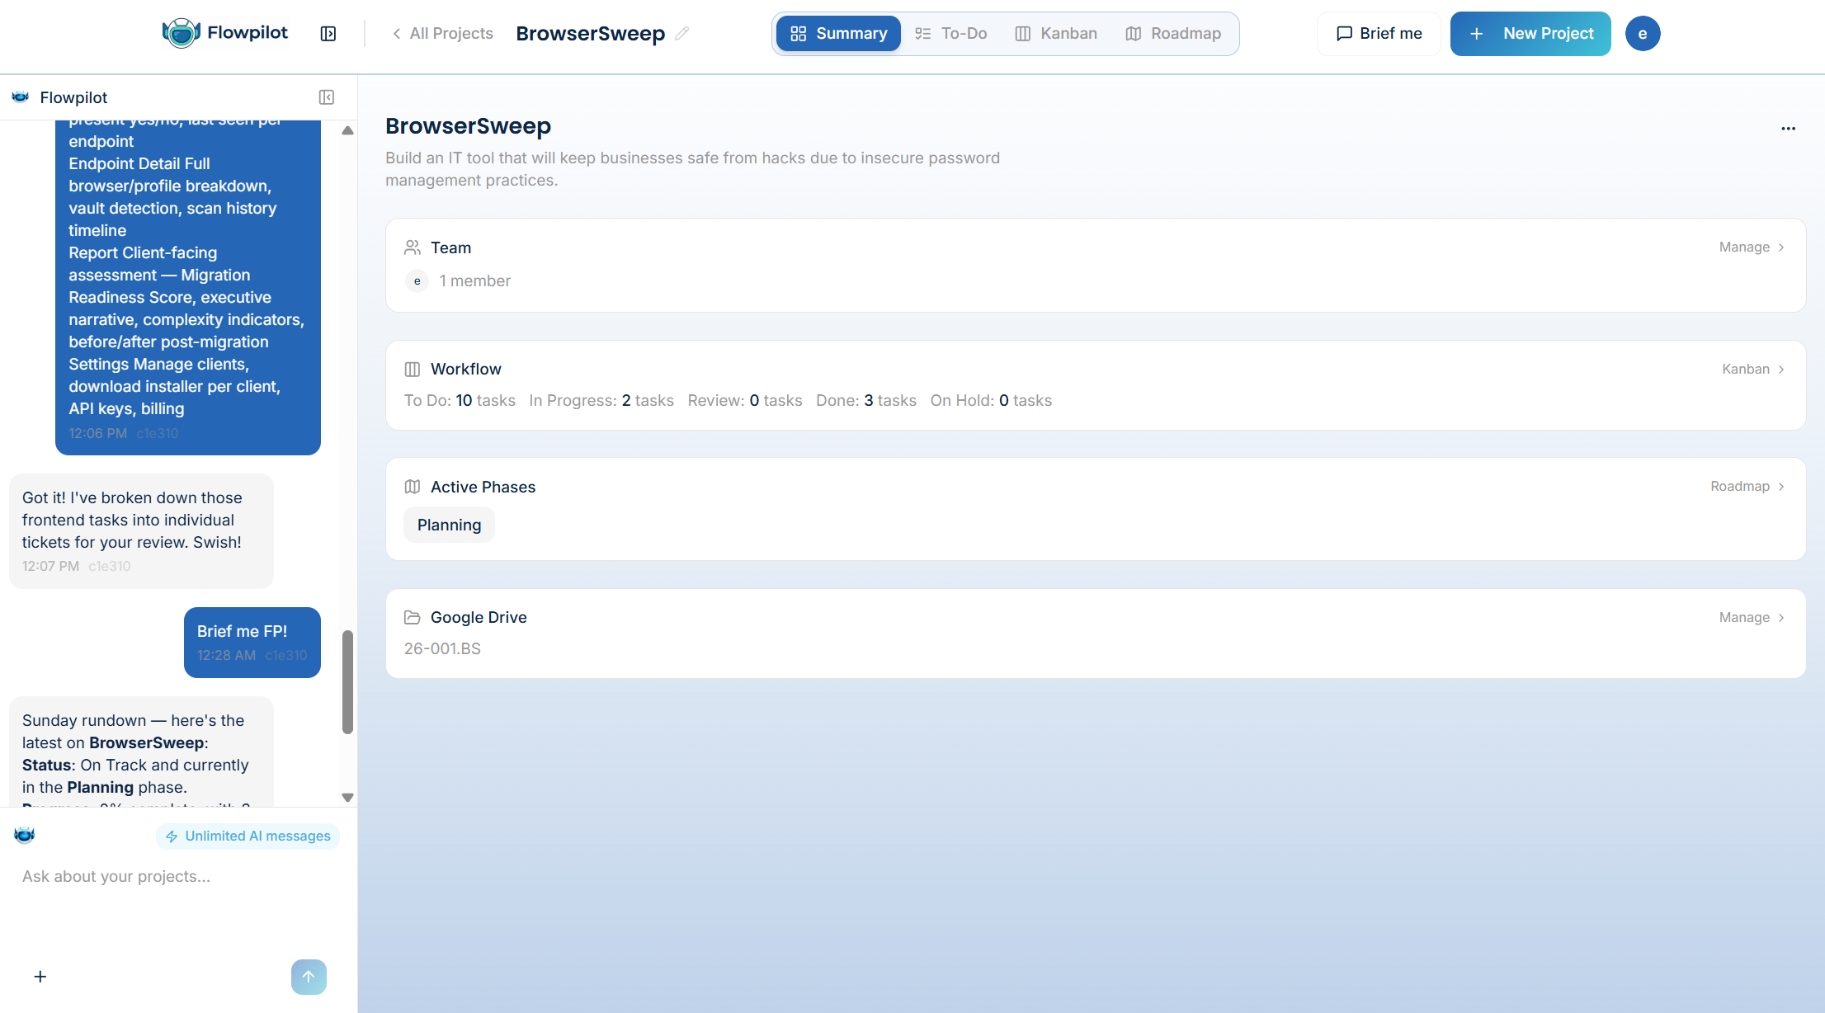The height and width of the screenshot is (1013, 1825).
Task: Collapse the Flowpilot chat panel
Action: [327, 97]
